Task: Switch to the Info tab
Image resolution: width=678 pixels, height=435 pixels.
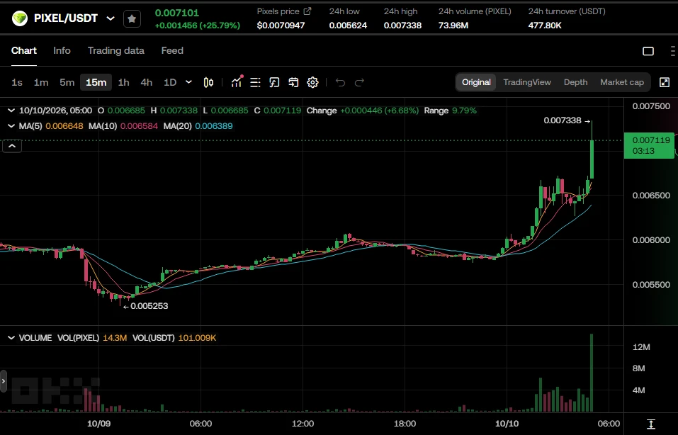Action: click(x=62, y=50)
